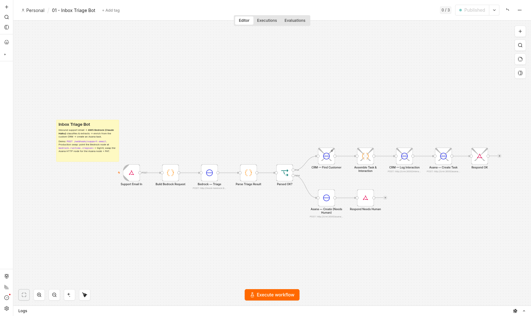
Task: Click the + Add tag link
Action: click(111, 10)
